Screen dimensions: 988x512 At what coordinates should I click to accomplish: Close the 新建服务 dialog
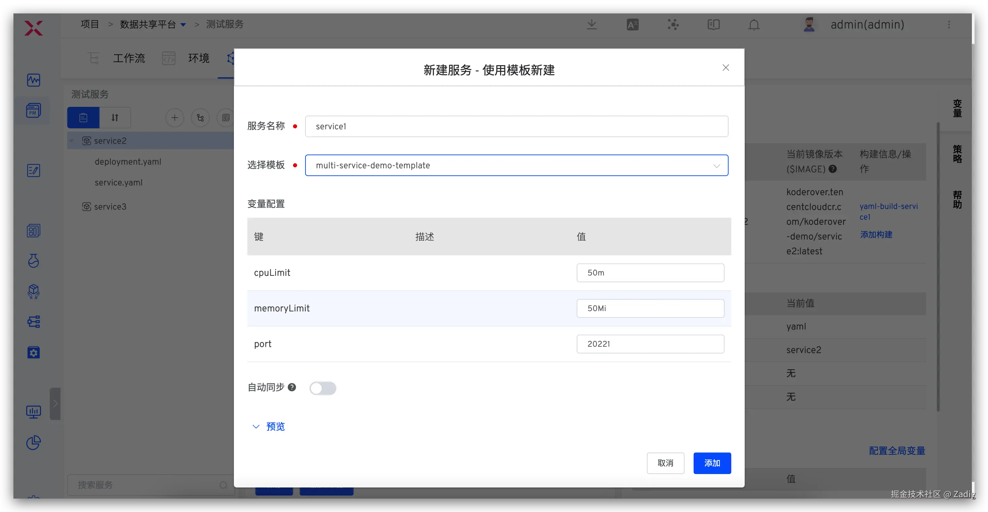pos(725,68)
